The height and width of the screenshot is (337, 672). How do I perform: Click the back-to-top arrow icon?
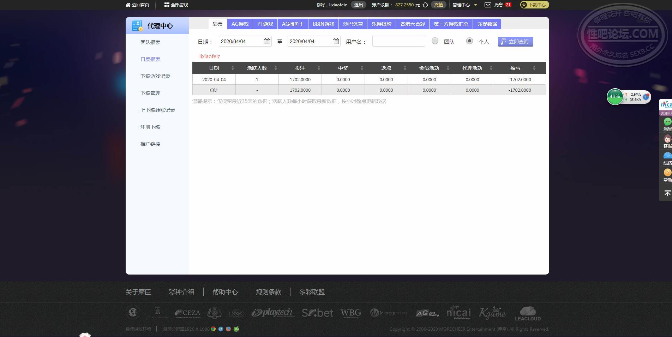pos(667,193)
